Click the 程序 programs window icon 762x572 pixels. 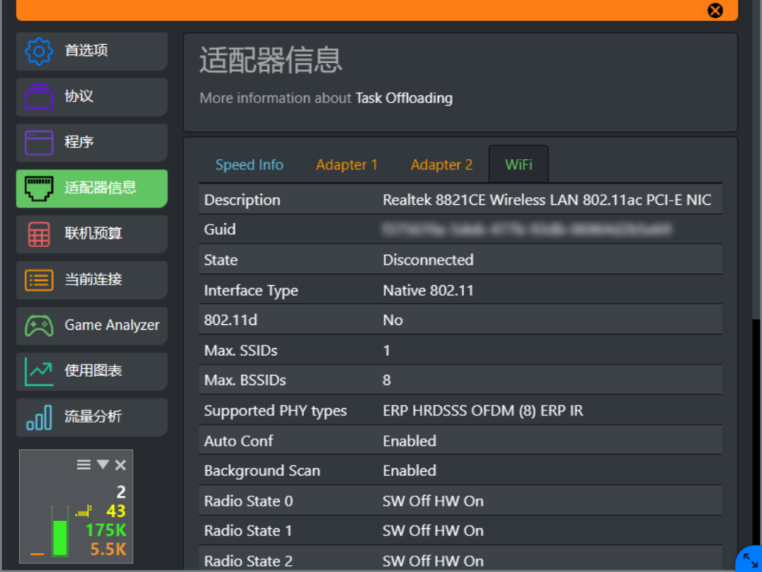(39, 143)
